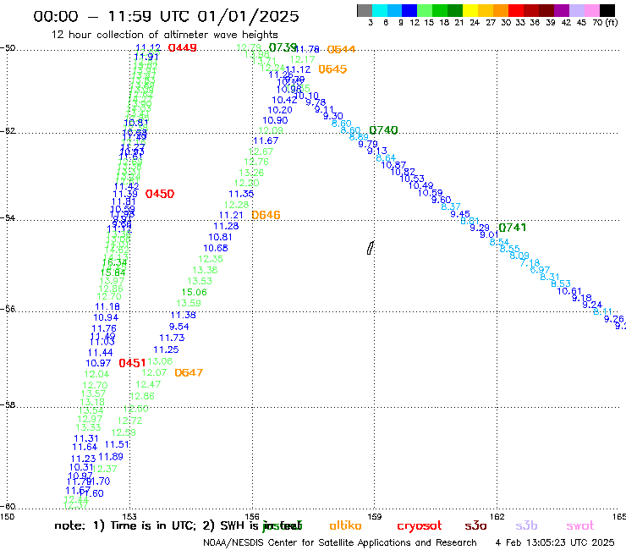Click the 's3b' satellite legend label
Image resolution: width=626 pixels, height=550 pixels.
click(x=526, y=525)
